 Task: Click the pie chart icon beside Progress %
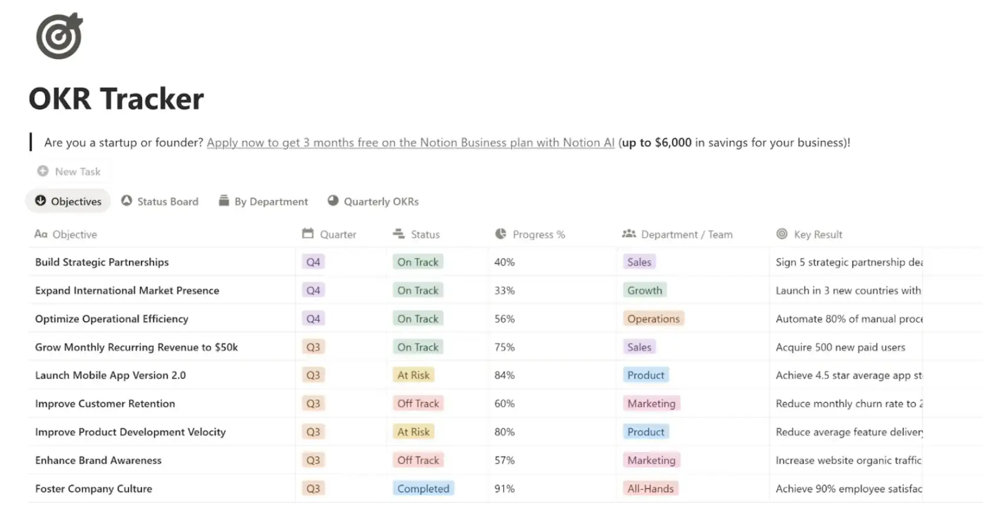[500, 234]
